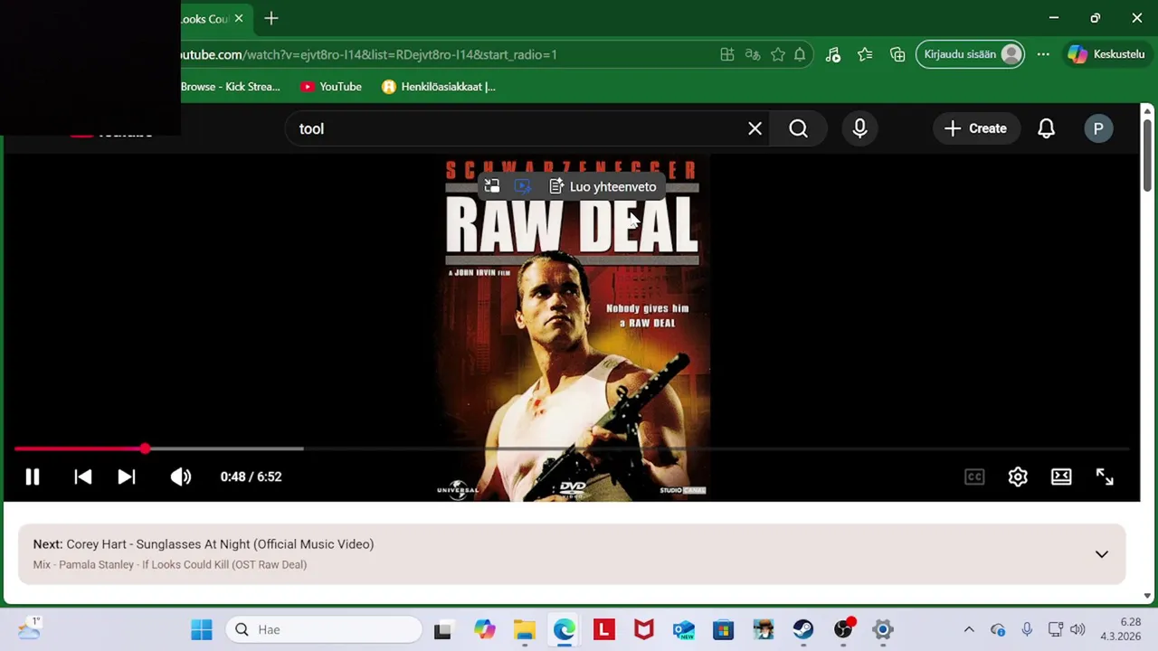Open the apps-available icon in address bar
Viewport: 1158px width, 651px height.
[x=727, y=54]
